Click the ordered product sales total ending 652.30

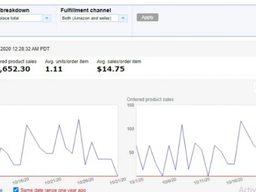[15, 69]
